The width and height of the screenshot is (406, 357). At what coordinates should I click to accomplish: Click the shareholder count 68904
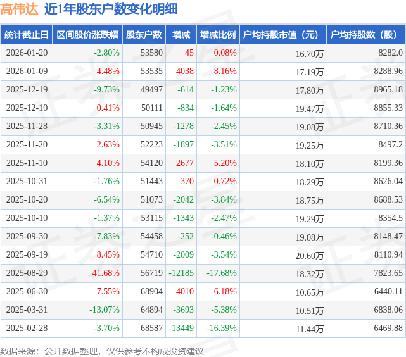(152, 292)
